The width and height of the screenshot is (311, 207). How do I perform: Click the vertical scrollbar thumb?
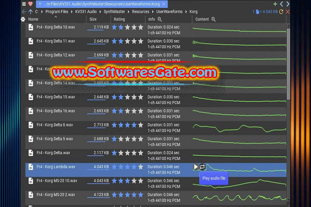click(x=289, y=63)
